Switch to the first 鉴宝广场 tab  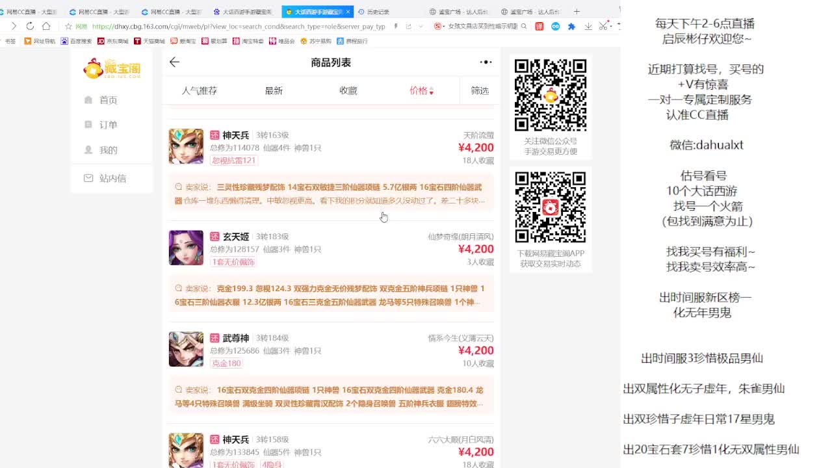(x=458, y=12)
